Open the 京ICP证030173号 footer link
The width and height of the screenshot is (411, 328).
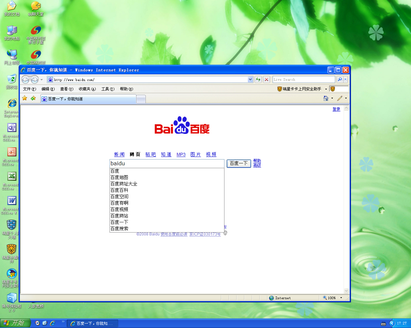[205, 234]
